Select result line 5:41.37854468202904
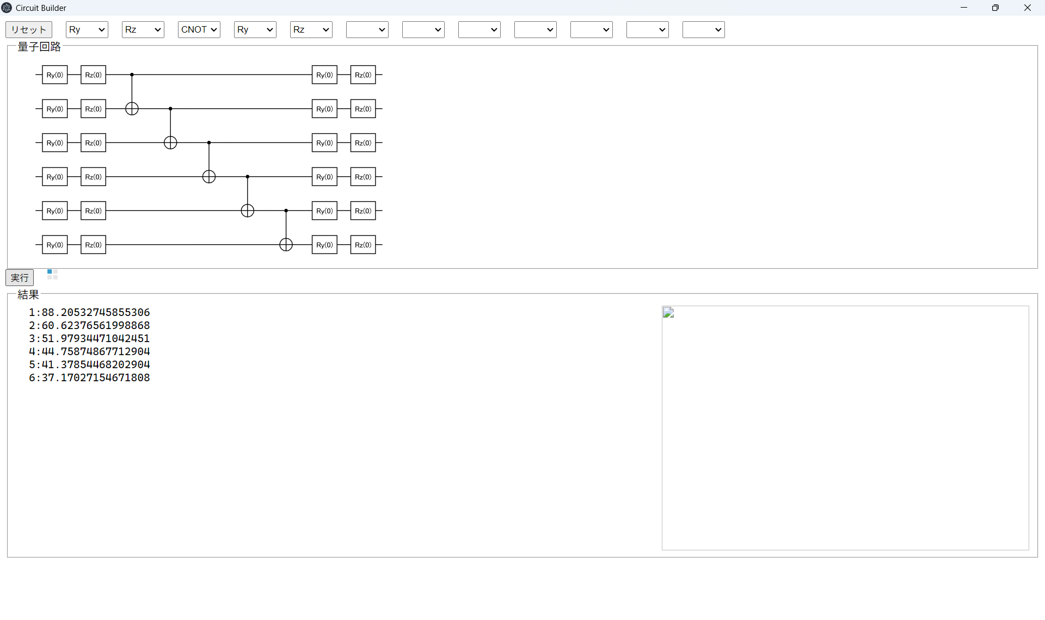Screen dimensions: 1045x620 pyautogui.click(x=89, y=364)
